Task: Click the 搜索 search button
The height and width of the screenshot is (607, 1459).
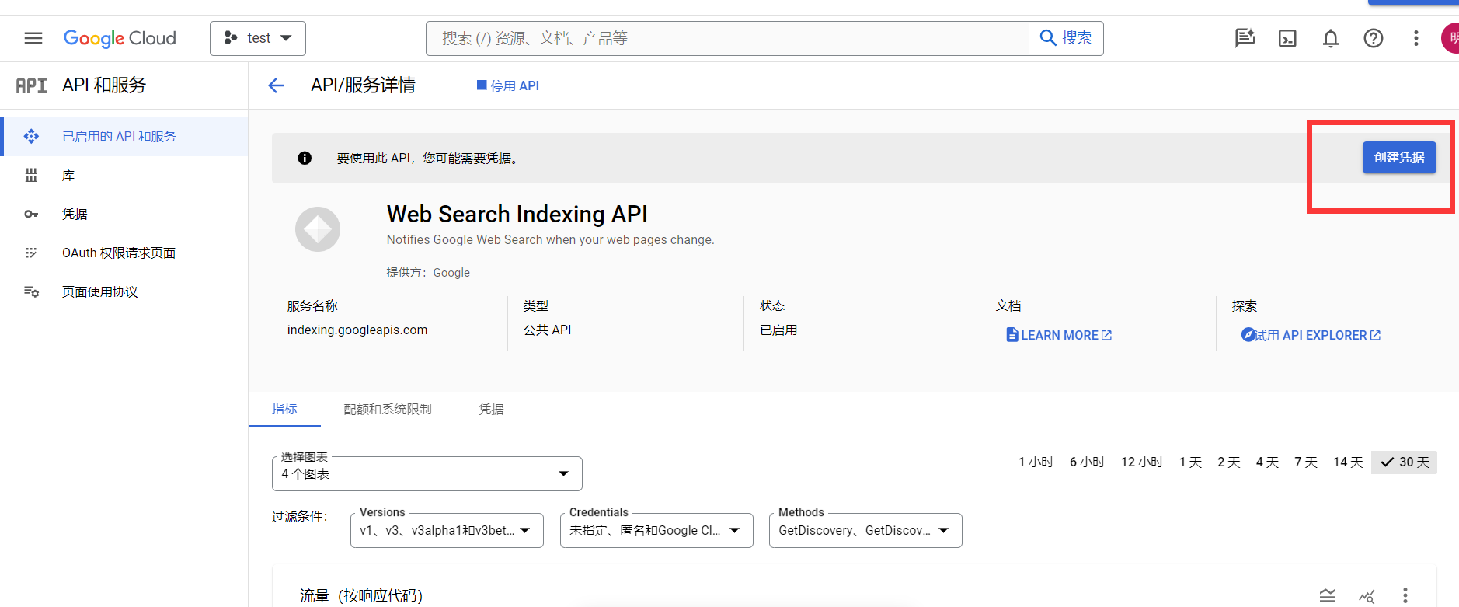Action: [x=1066, y=38]
